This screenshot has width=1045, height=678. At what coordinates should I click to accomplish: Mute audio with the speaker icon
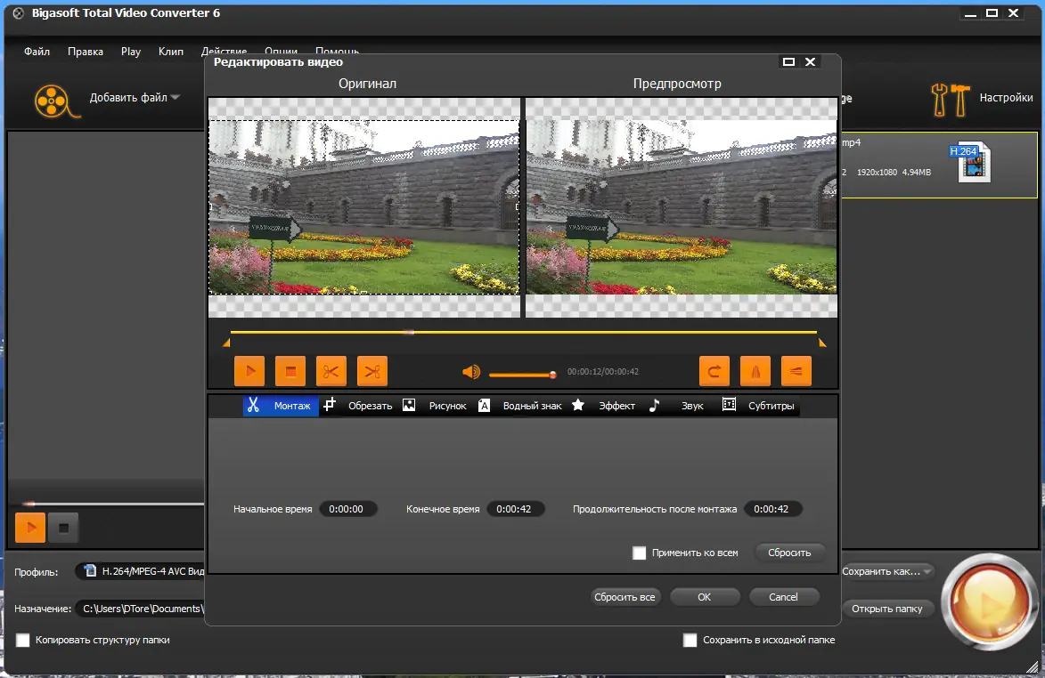[x=471, y=372]
